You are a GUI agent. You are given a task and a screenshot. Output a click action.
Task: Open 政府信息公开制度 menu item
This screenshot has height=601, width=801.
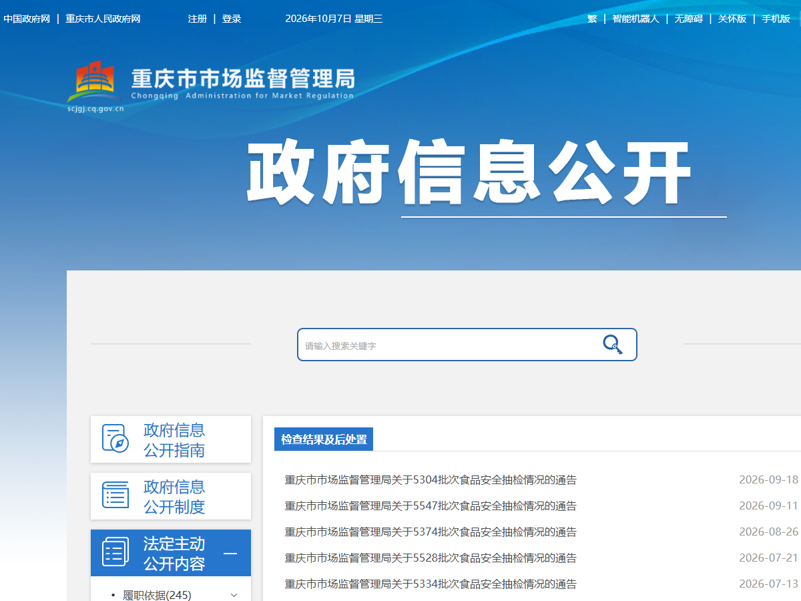point(171,496)
